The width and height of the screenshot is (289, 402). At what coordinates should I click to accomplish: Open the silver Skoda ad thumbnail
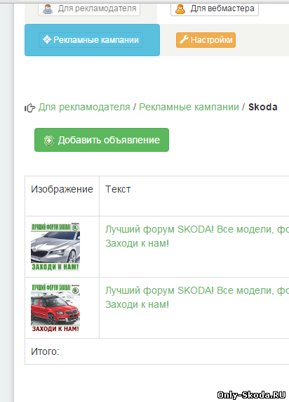(x=55, y=247)
